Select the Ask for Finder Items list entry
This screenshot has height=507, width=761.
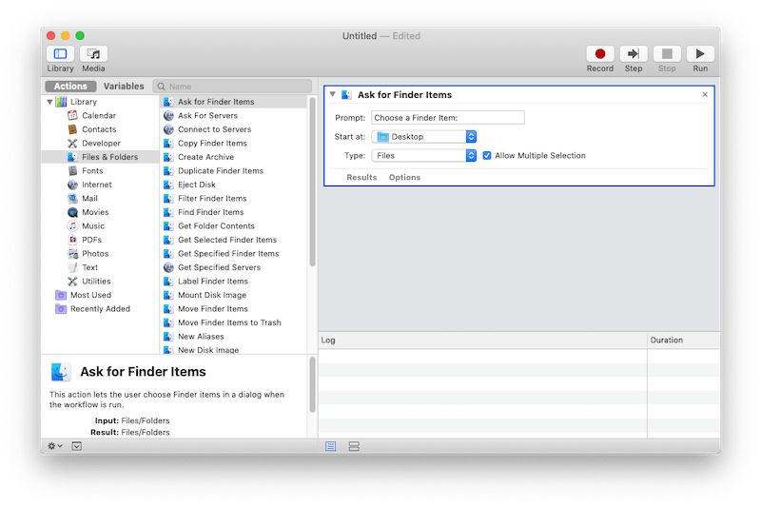click(x=233, y=102)
